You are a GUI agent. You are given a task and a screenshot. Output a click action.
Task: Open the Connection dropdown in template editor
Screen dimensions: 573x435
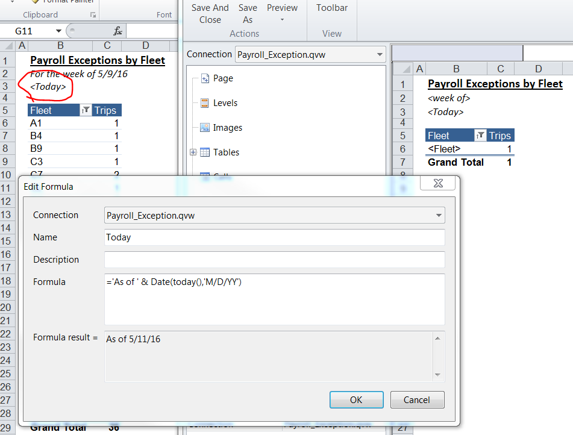coord(380,54)
